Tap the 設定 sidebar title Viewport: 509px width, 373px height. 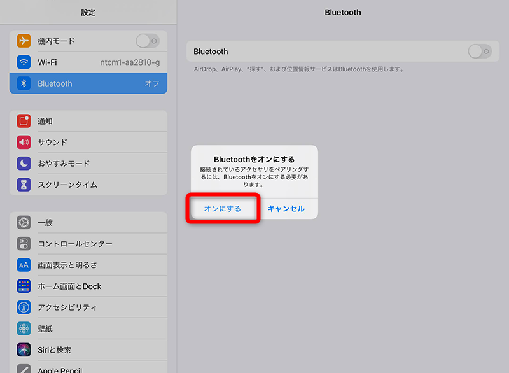pyautogui.click(x=88, y=12)
